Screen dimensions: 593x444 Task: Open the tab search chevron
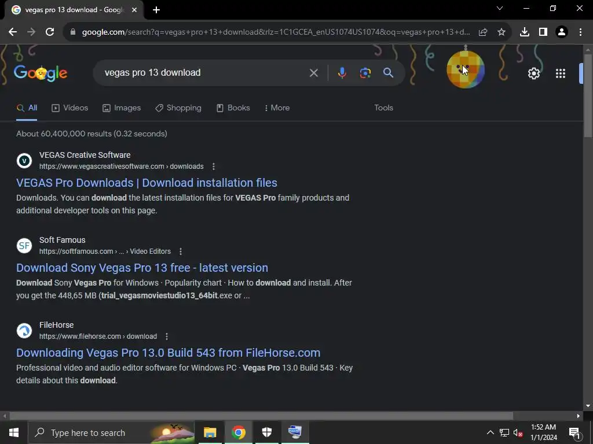(x=500, y=8)
